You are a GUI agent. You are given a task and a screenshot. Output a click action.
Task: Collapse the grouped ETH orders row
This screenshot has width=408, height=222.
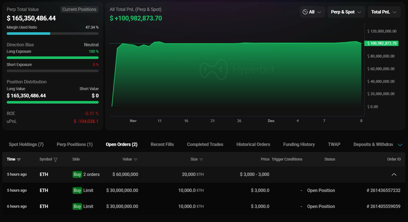394,174
